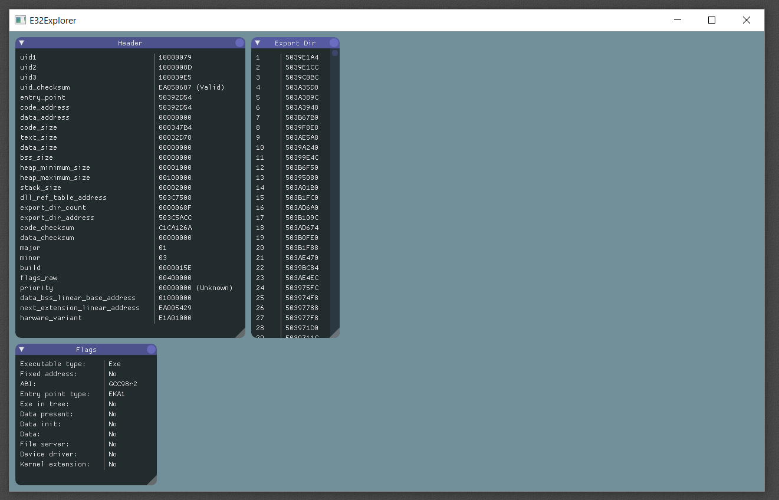Select next_extension_linear_address value EA005429

click(x=175, y=308)
